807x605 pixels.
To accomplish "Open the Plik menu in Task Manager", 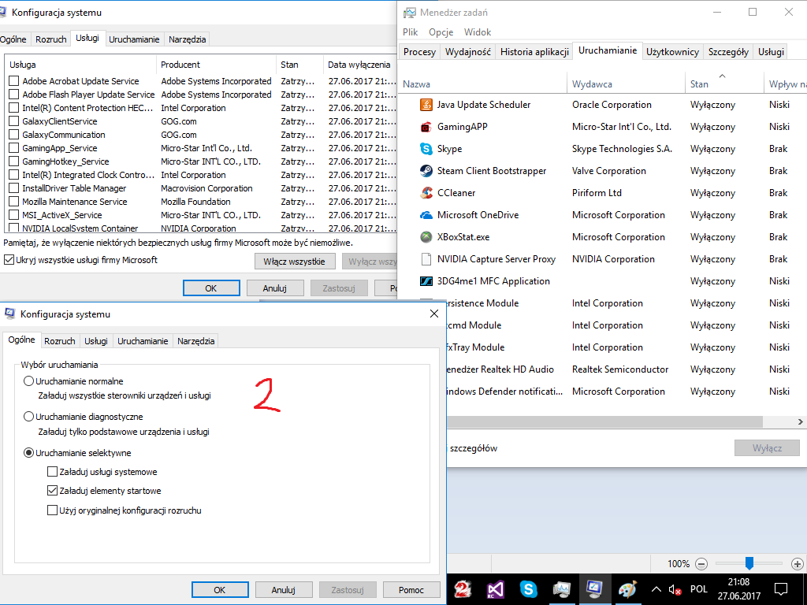I will (410, 32).
